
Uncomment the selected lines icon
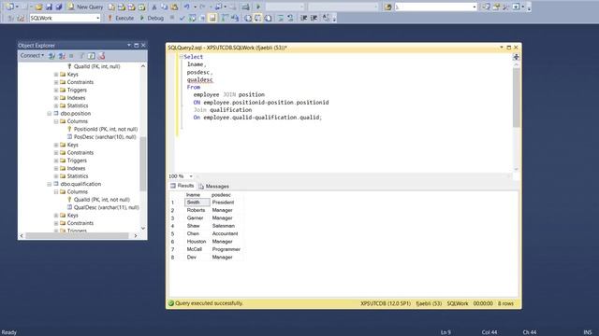tap(290, 18)
